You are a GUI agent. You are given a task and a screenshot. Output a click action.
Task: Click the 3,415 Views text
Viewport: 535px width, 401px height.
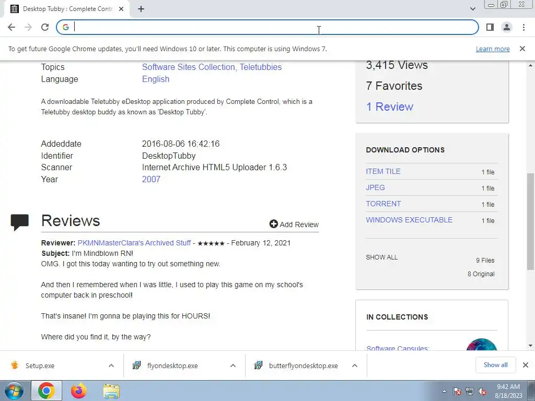(x=397, y=65)
